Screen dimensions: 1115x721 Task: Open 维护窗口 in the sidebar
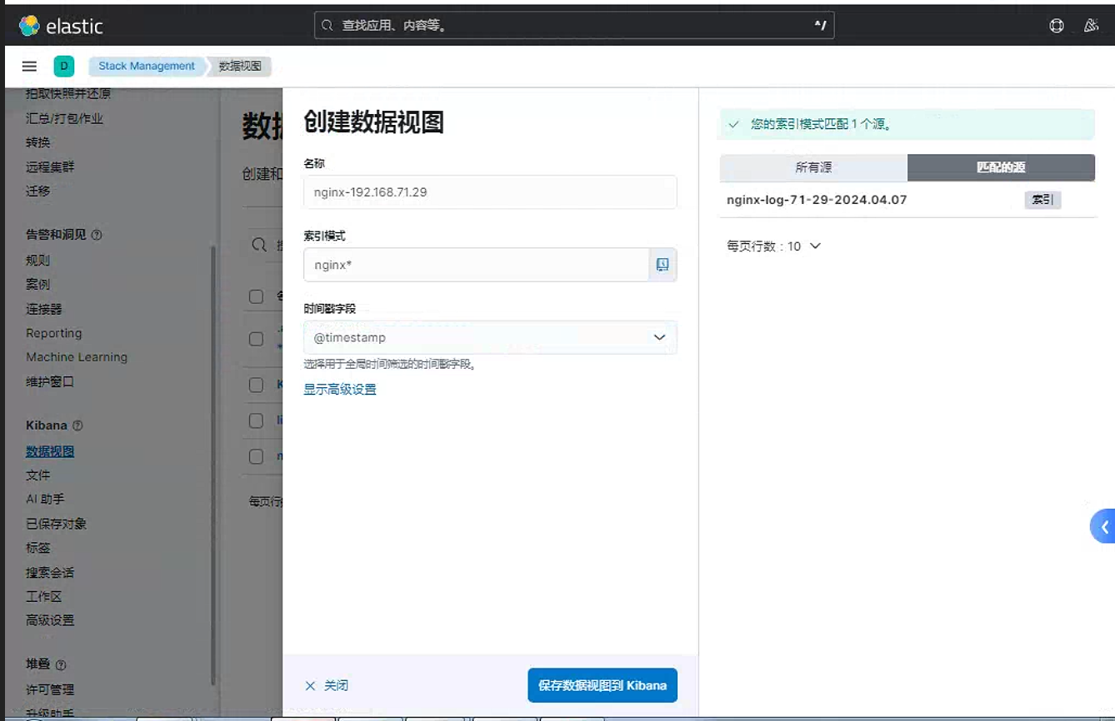tap(50, 382)
